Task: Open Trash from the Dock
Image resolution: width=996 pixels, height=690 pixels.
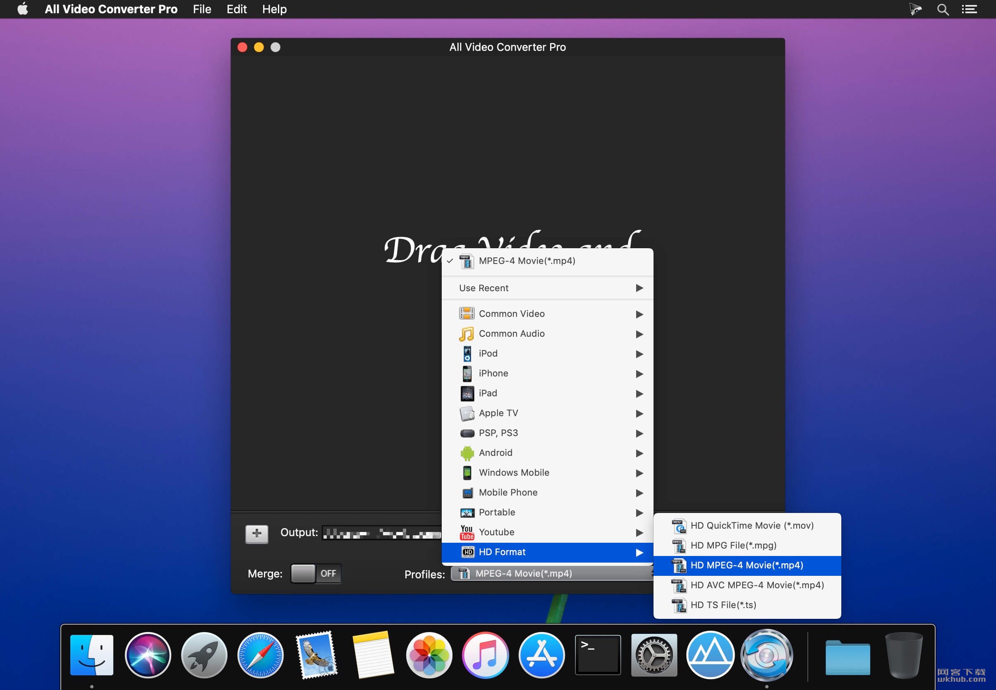Action: point(904,654)
